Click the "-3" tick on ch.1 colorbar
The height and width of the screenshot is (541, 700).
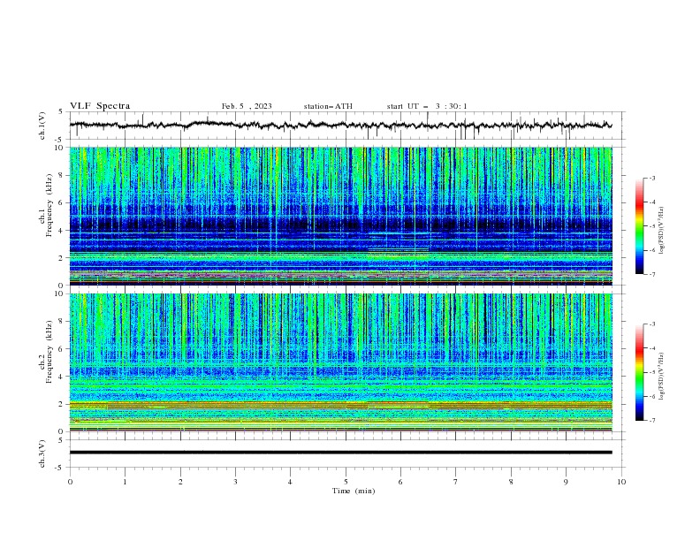click(x=651, y=178)
